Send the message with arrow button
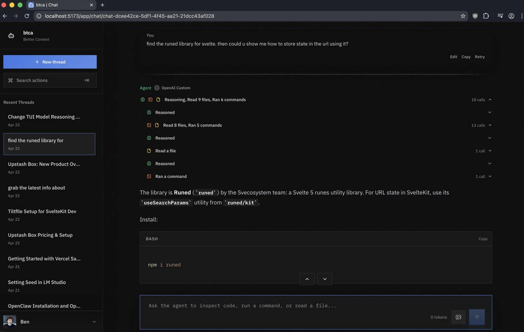 (477, 317)
